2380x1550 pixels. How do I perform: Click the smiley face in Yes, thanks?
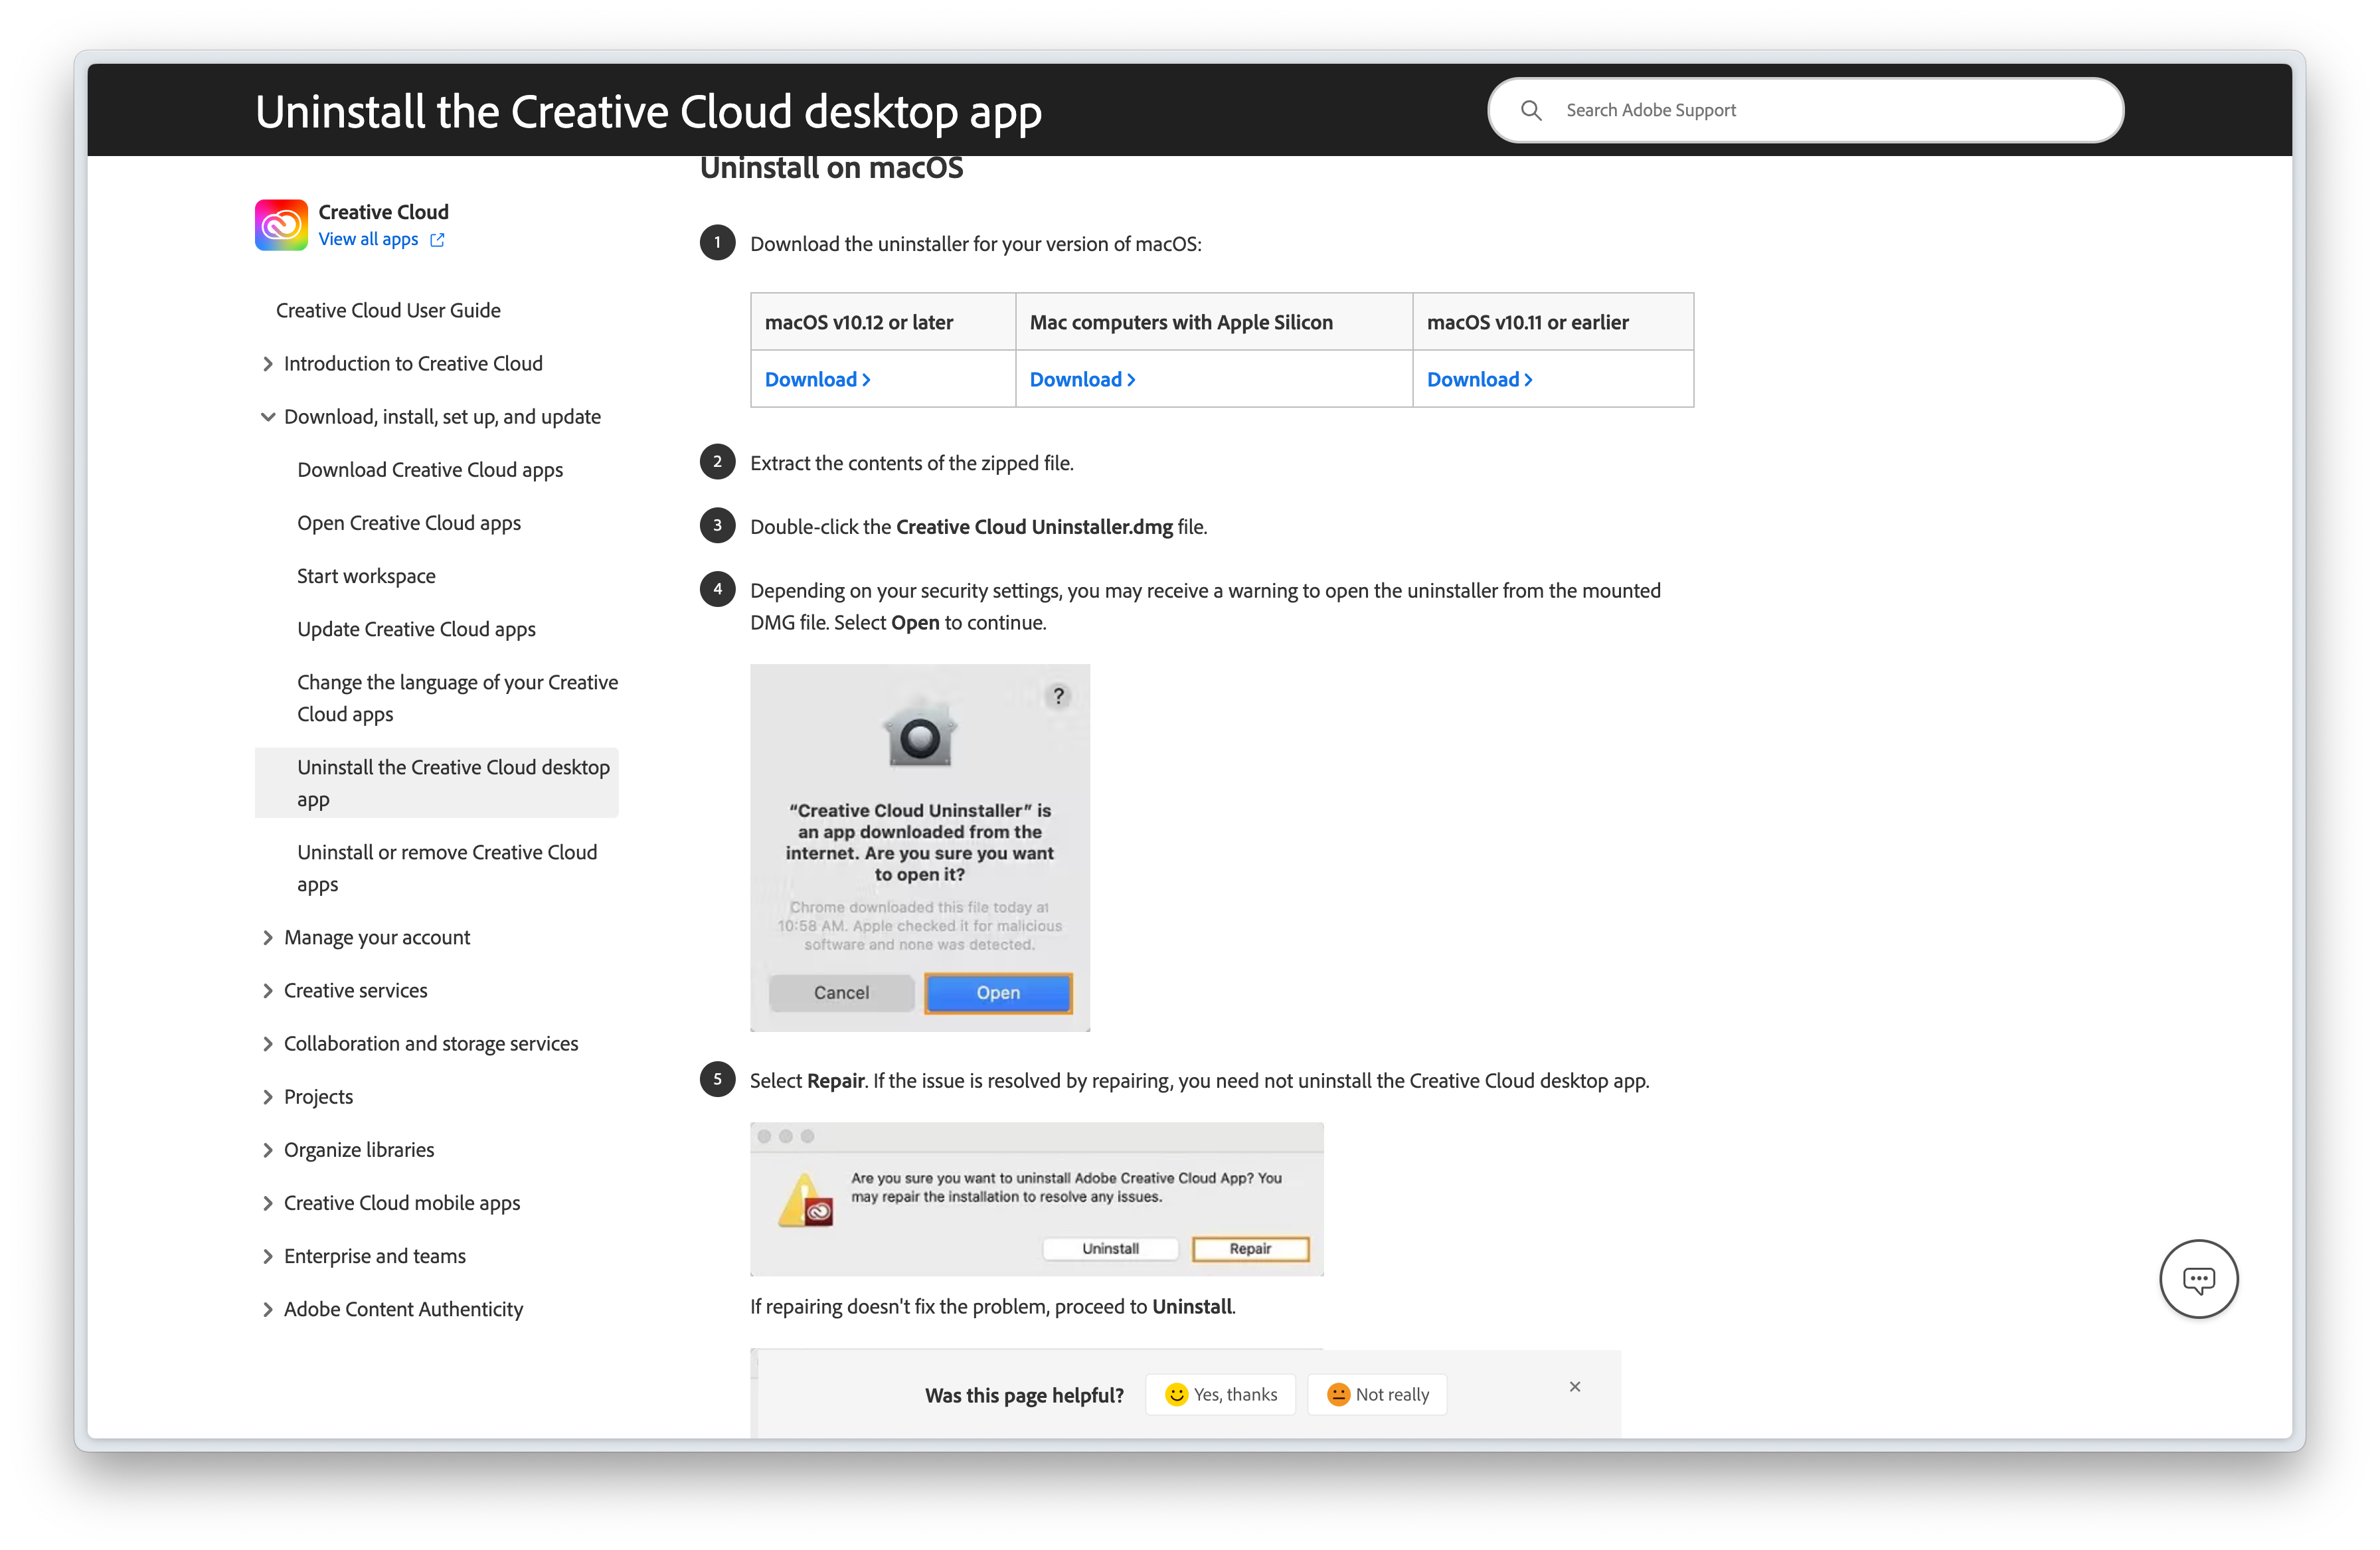click(x=1176, y=1394)
